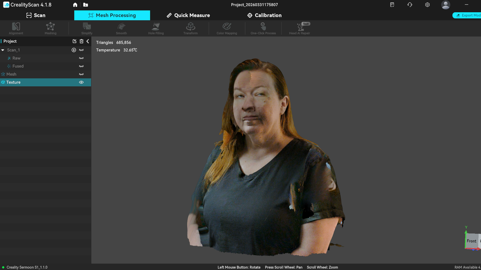Open the Hole Filling tool
481x270 pixels.
coord(156,28)
